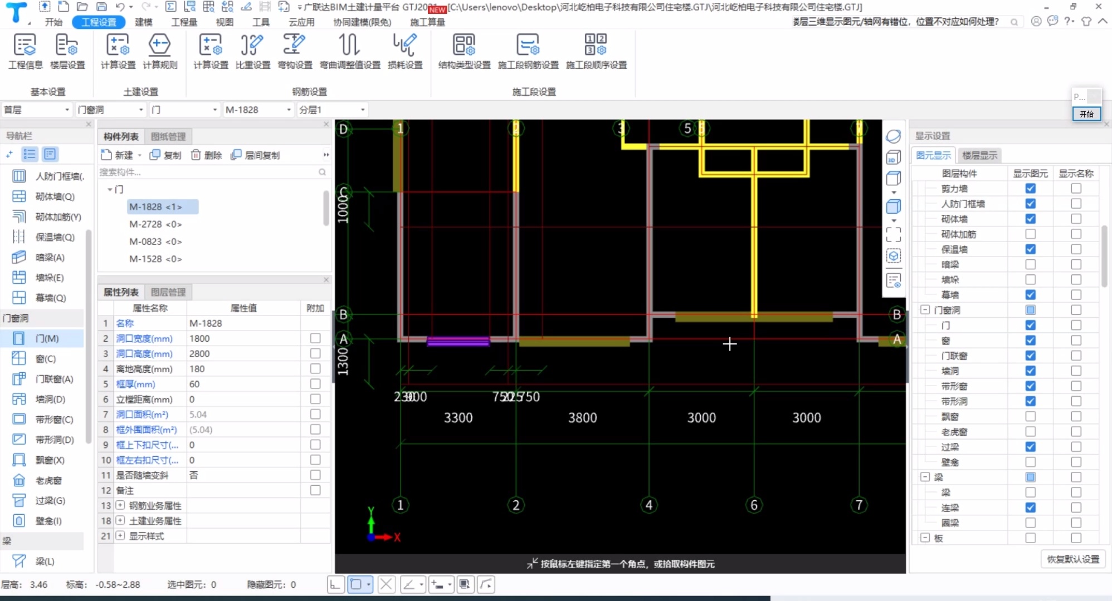The height and width of the screenshot is (601, 1112).
Task: Switch to 图层管理 tab
Action: pyautogui.click(x=168, y=292)
